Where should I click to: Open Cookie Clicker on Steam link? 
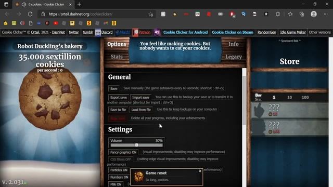pyautogui.click(x=233, y=32)
